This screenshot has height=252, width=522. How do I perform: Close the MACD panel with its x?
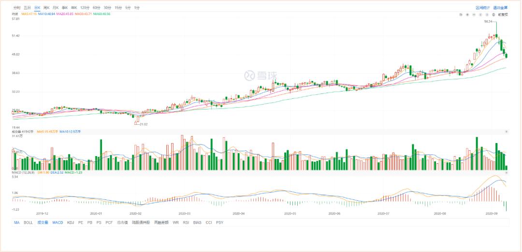pos(506,172)
